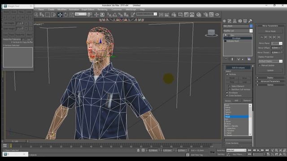Click the Go to Start playback button
287x161 pixels.
[249, 150]
